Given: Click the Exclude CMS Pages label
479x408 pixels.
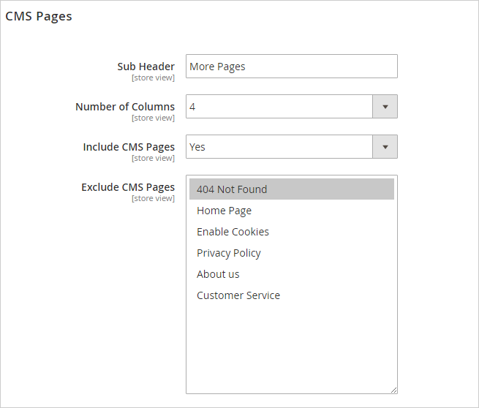Looking at the screenshot, I should coord(128,187).
